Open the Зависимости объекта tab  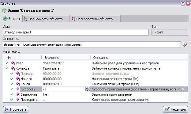click(x=46, y=19)
